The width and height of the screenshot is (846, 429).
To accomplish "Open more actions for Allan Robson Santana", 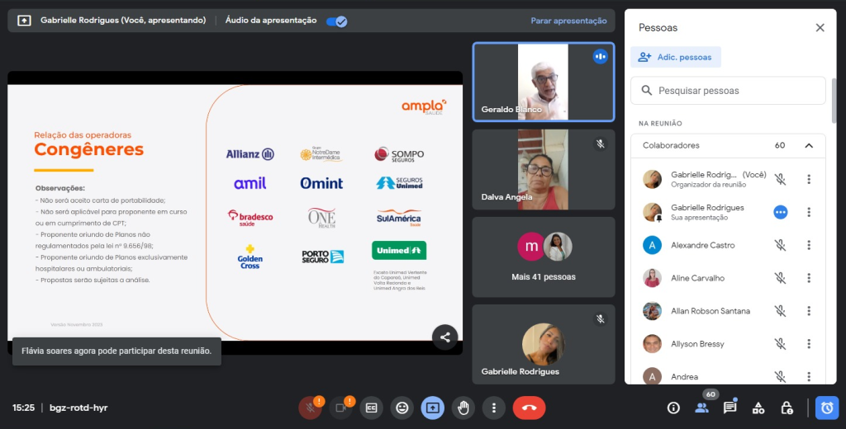I will click(809, 311).
